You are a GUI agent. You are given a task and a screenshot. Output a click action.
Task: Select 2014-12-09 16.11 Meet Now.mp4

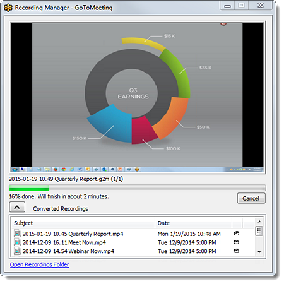[64, 242]
